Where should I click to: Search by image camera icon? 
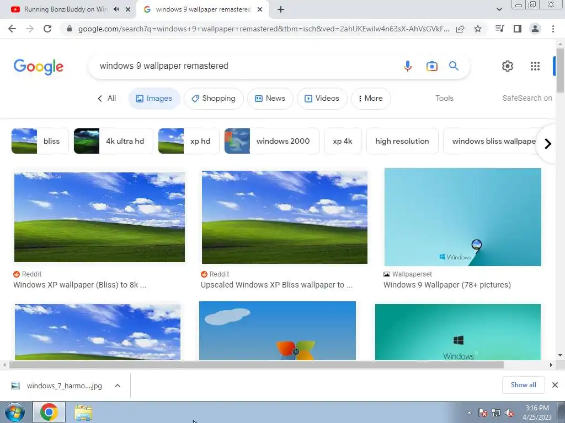(x=431, y=66)
